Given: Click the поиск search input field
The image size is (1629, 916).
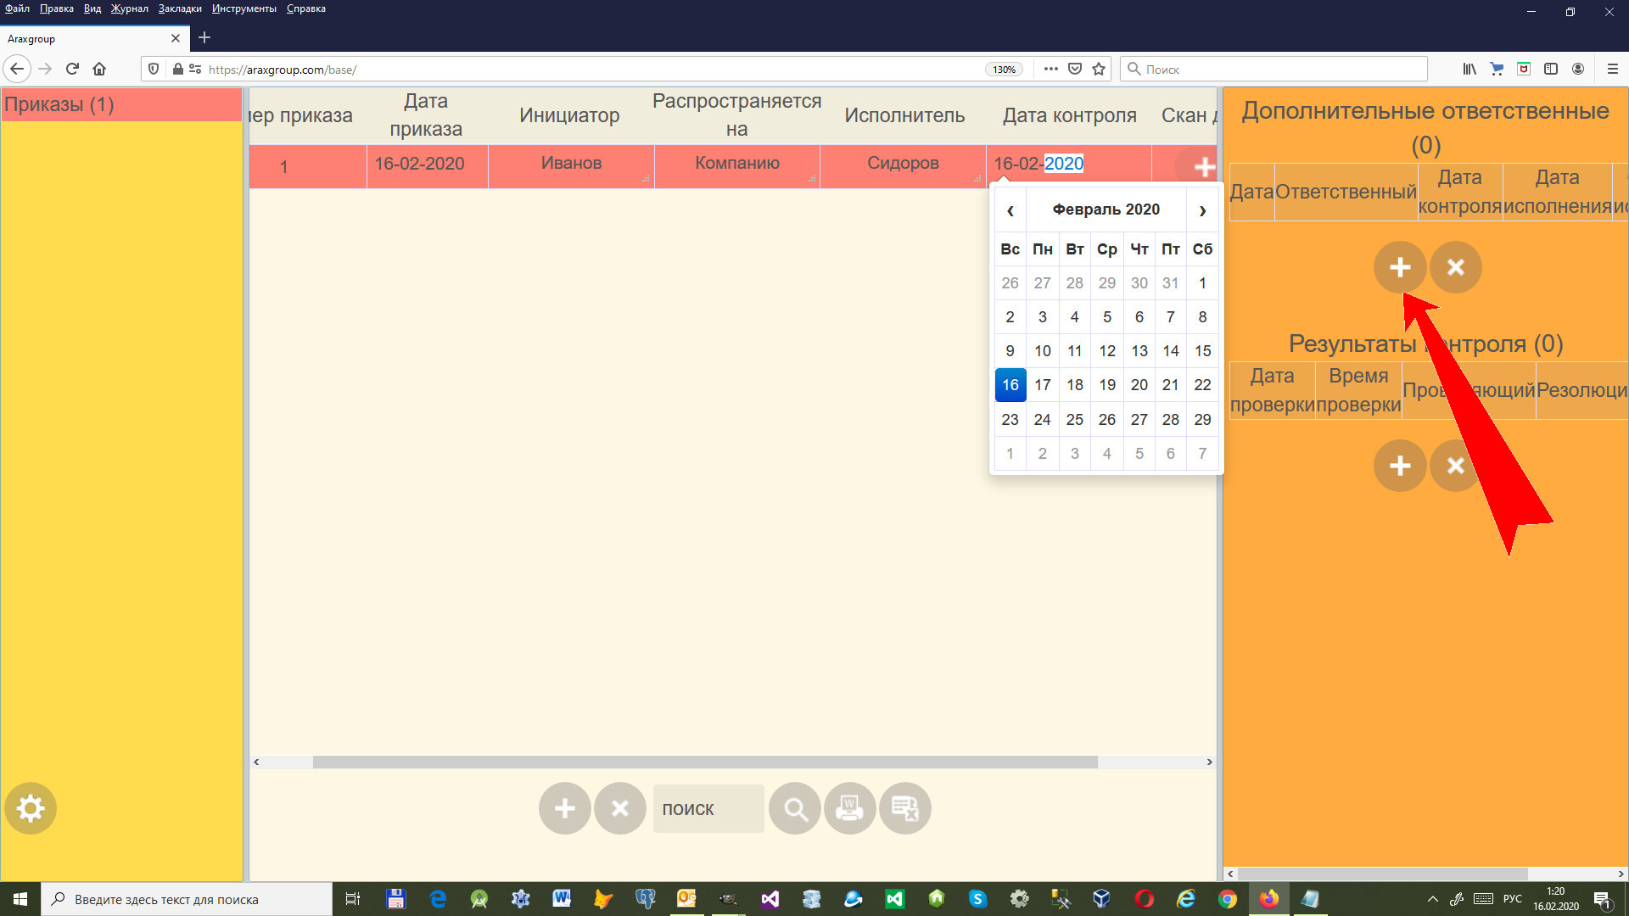Looking at the screenshot, I should pyautogui.click(x=708, y=808).
